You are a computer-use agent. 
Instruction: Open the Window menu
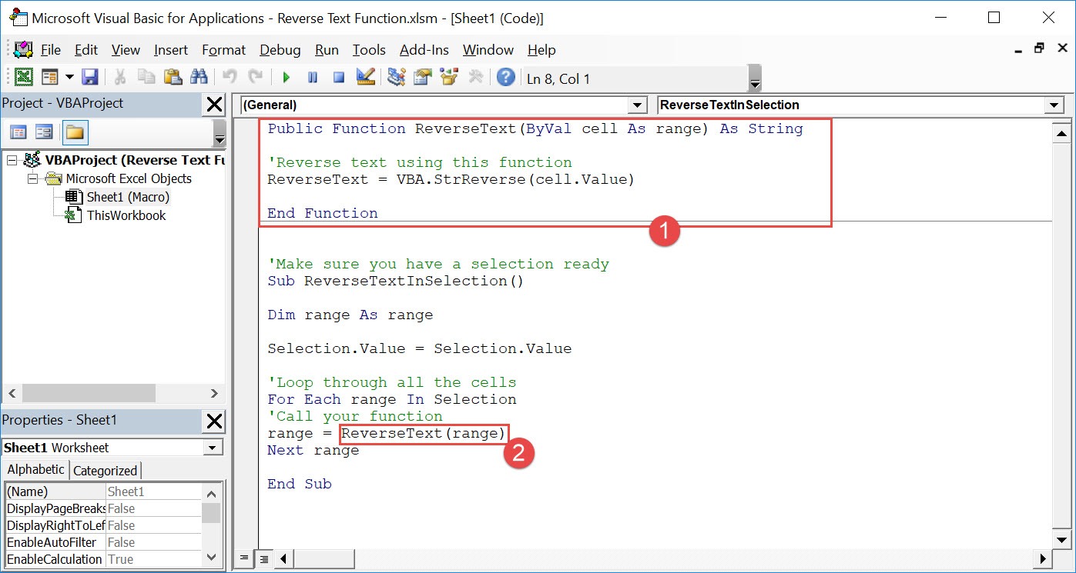pos(488,50)
